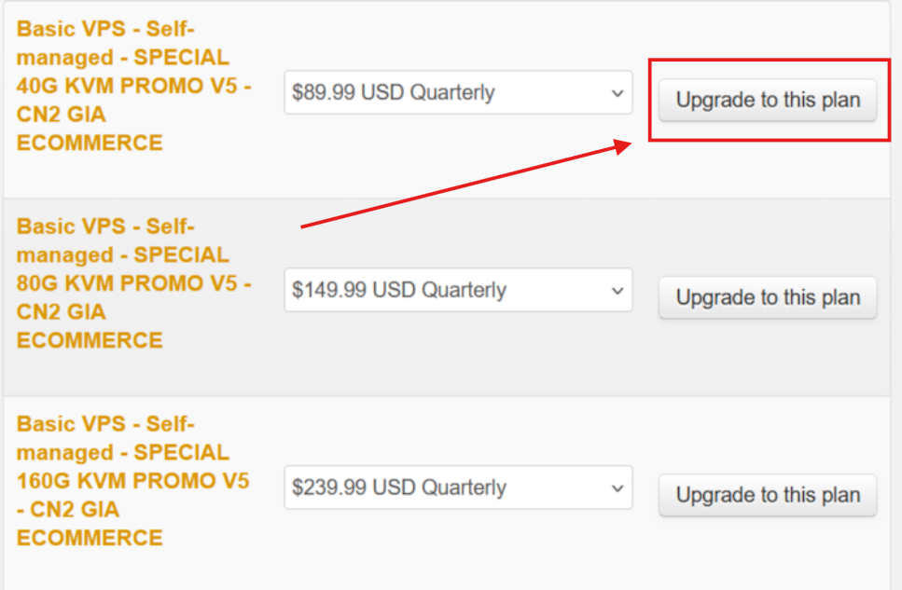This screenshot has width=902, height=590.
Task: Select the 160G KVM PROMO V5 plan title
Action: pyautogui.click(x=132, y=481)
